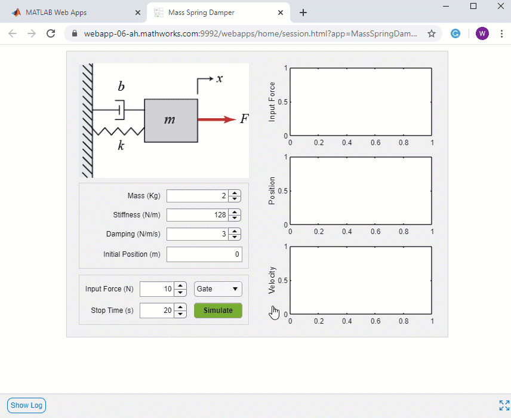The height and width of the screenshot is (418, 511).
Task: Decrease Damping value with the down stepper
Action: (235, 237)
